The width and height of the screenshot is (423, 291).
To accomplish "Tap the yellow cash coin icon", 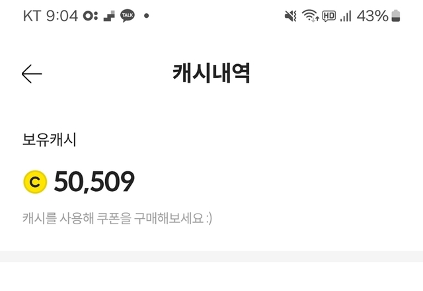I will (x=34, y=182).
